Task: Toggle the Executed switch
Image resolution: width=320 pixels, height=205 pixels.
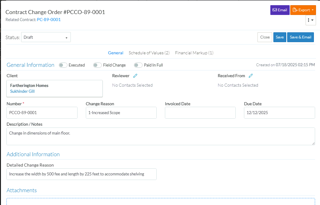Action: [x=63, y=65]
